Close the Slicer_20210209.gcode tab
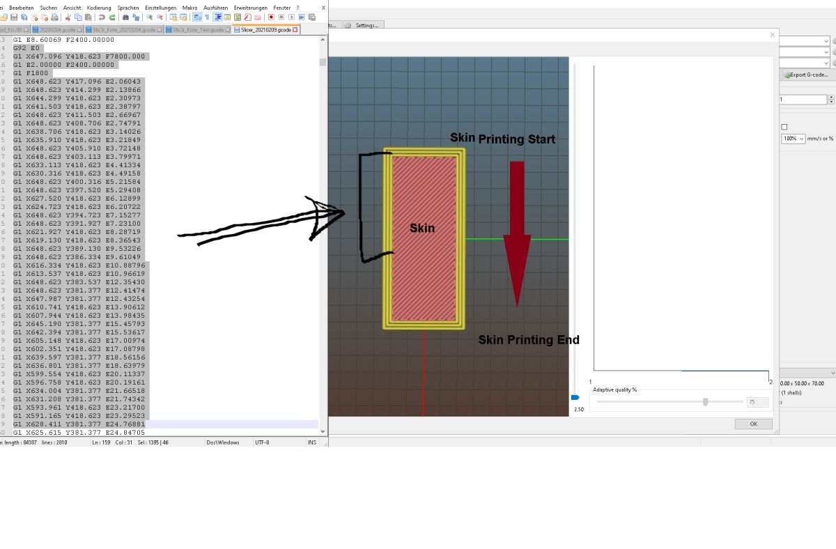The width and height of the screenshot is (836, 549). [x=295, y=29]
